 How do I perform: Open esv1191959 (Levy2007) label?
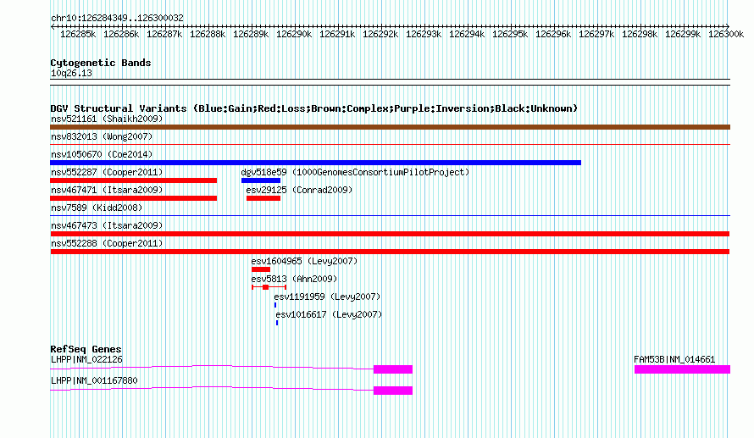[x=327, y=297]
